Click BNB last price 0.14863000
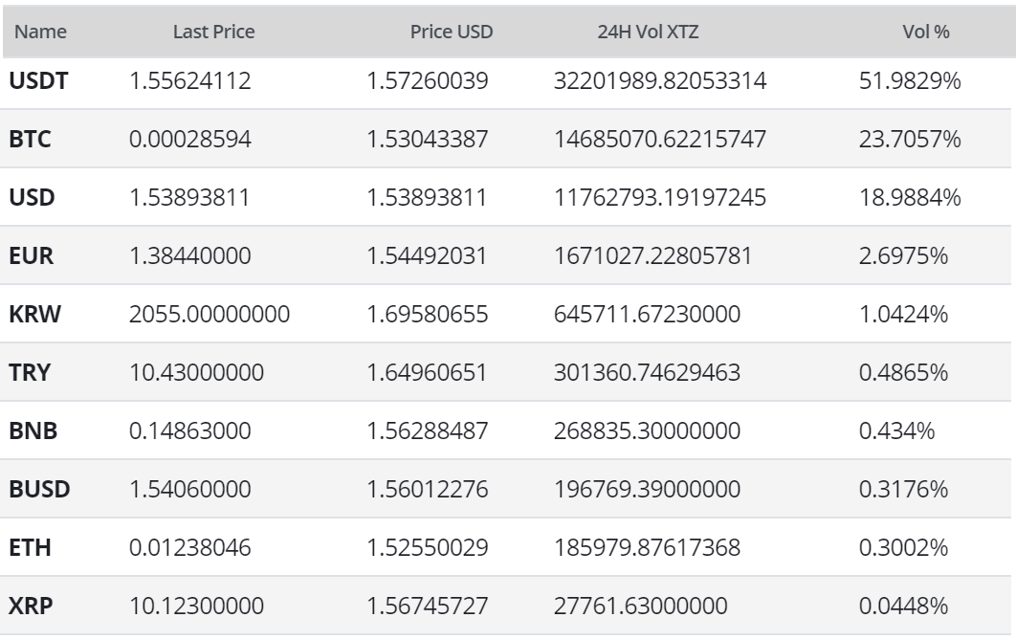 click(x=189, y=430)
